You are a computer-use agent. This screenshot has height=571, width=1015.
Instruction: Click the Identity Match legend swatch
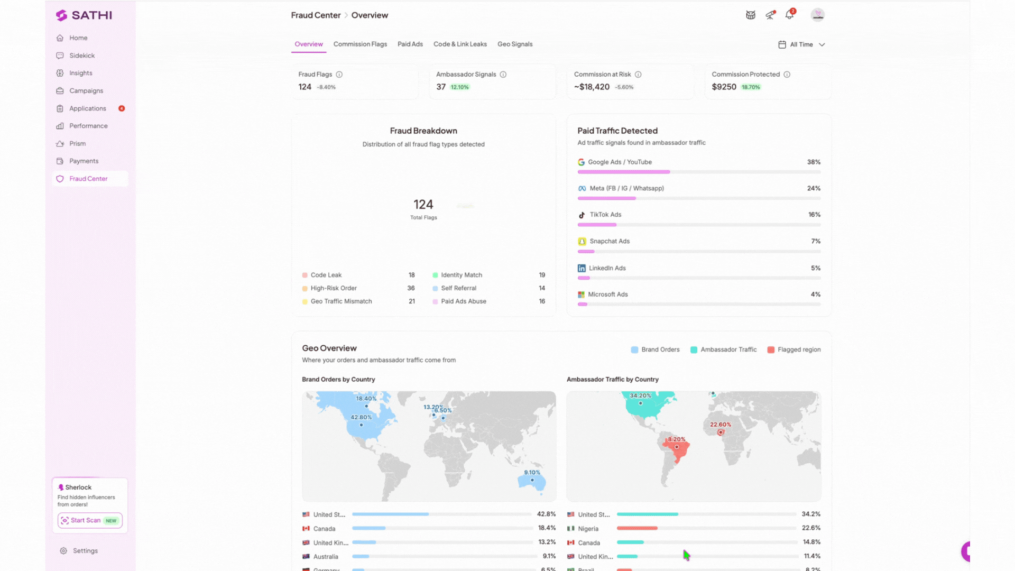435,275
